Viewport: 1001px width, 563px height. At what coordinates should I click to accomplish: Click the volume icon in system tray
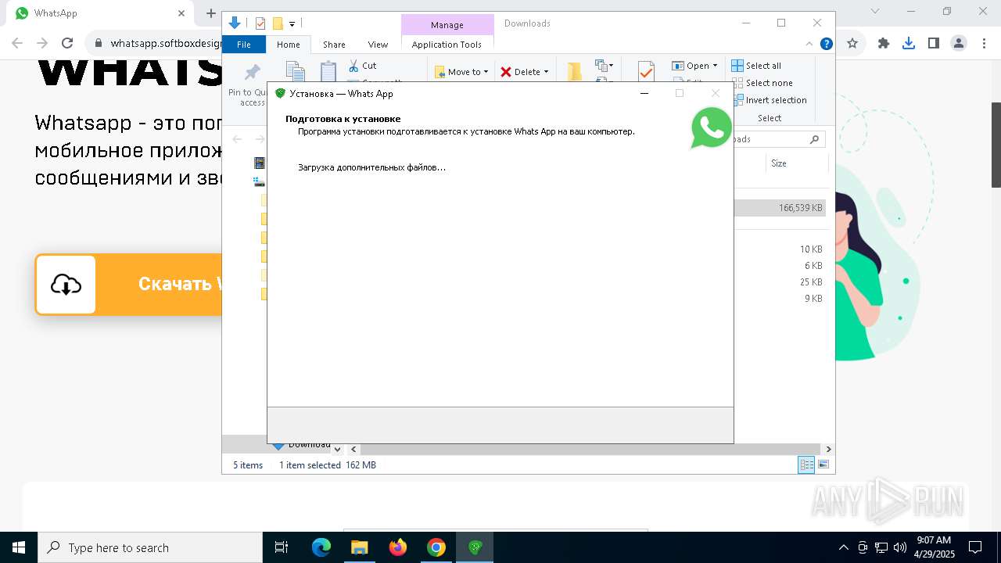coord(900,547)
